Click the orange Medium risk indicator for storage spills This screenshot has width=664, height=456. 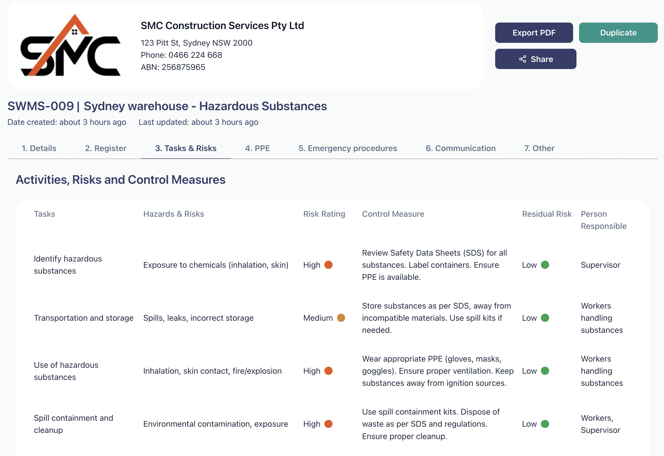[x=341, y=318]
